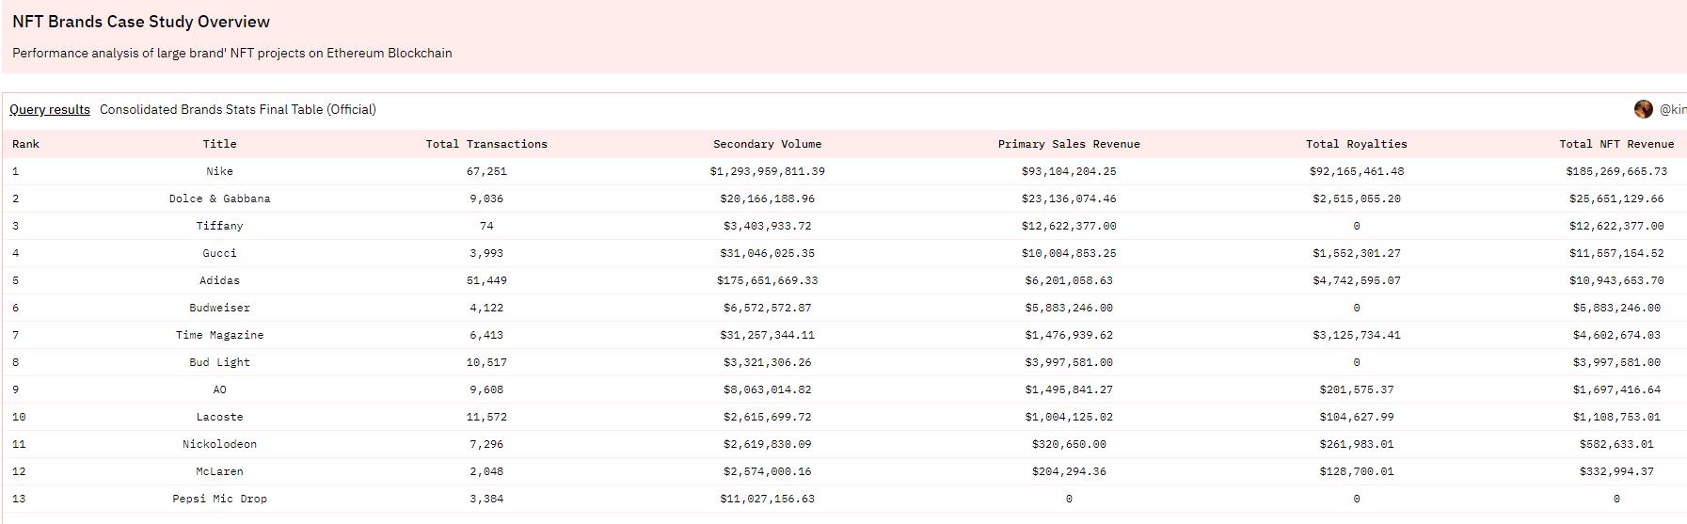
Task: Click the author avatar icon
Action: click(1643, 109)
